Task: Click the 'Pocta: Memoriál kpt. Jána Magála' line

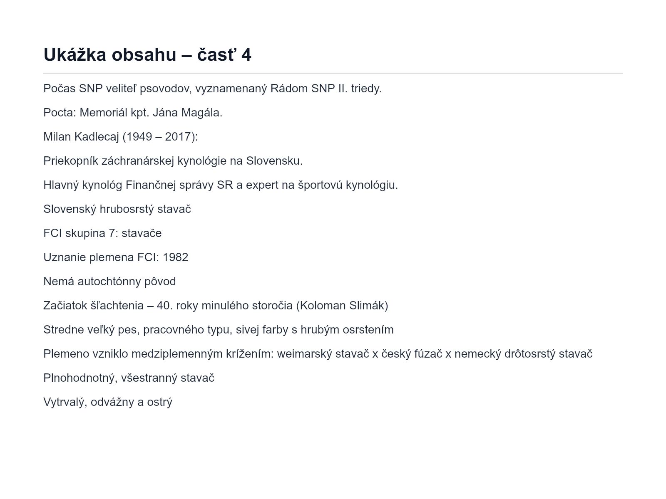Action: coord(133,113)
